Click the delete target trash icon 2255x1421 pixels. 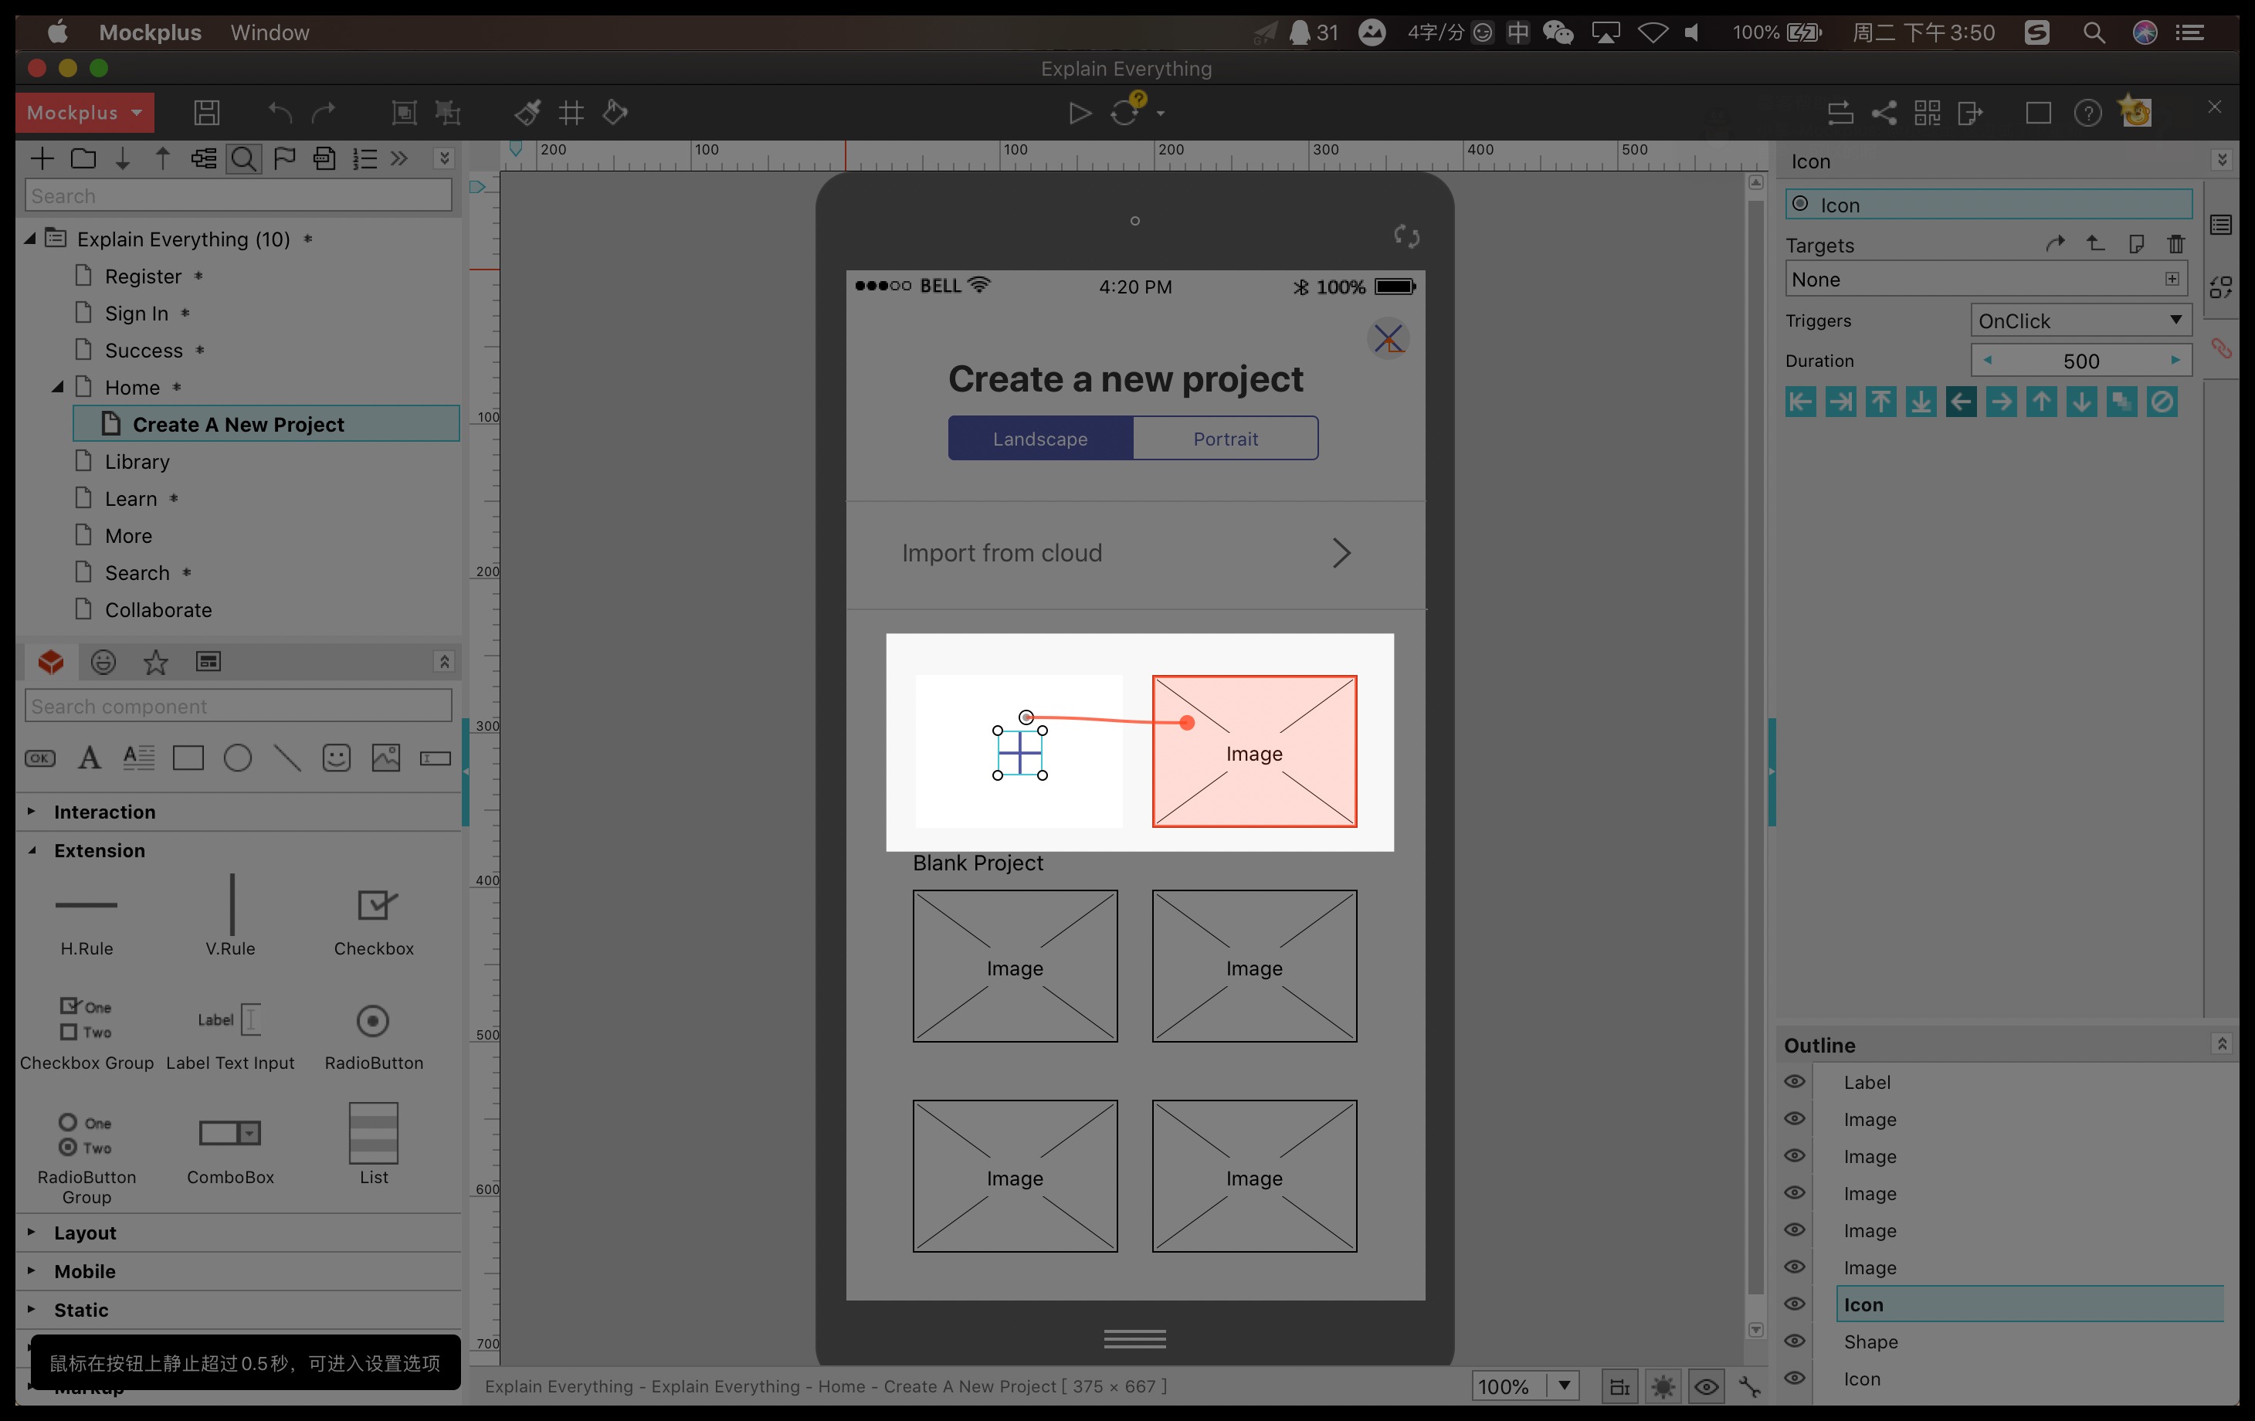click(x=2175, y=245)
